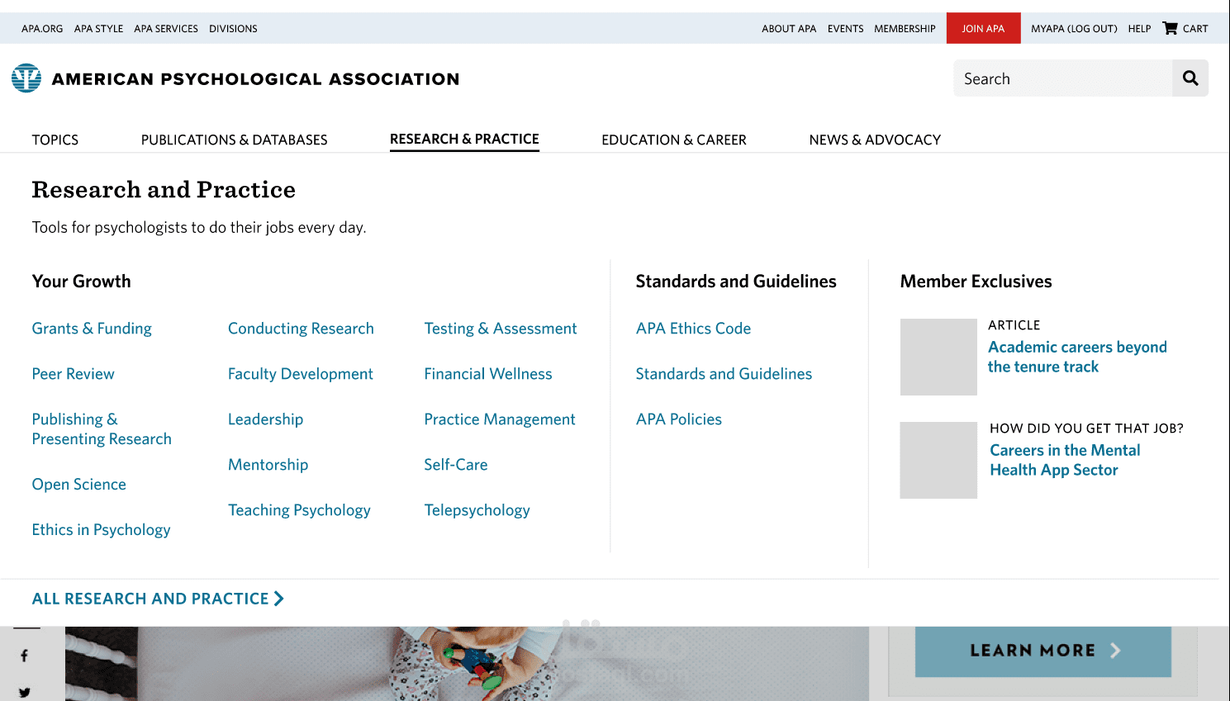
Task: Click MyAPA (Log Out)
Action: coord(1074,28)
